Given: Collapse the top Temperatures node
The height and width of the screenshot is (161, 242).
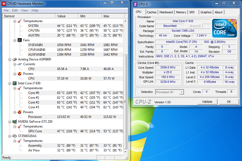Looking at the screenshot, I should 15,21.
